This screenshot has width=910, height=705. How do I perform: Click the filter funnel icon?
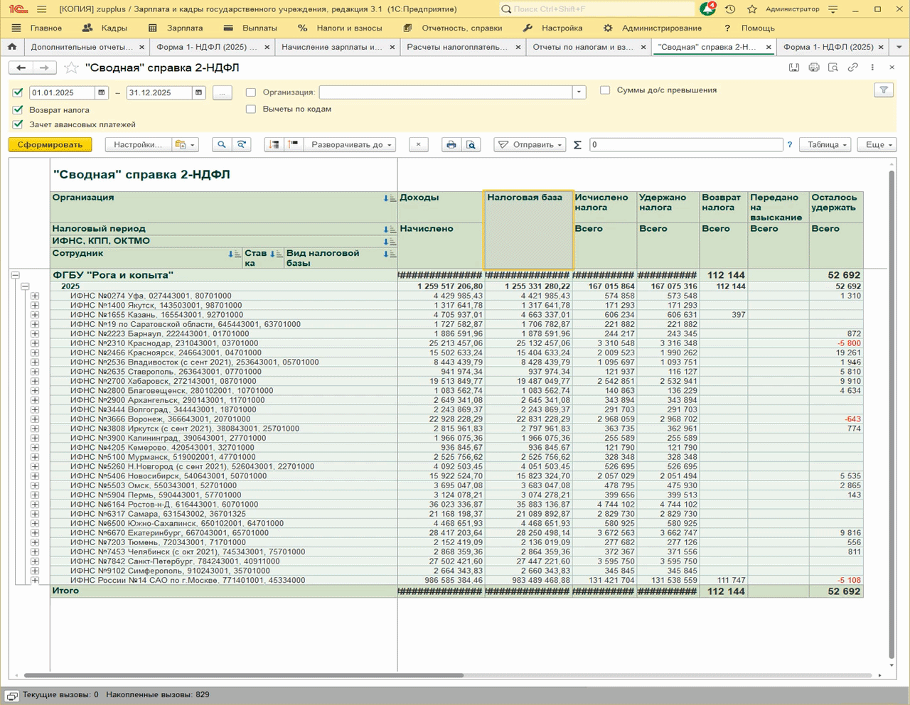pyautogui.click(x=883, y=90)
